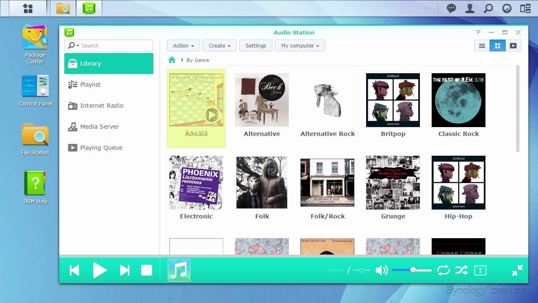
Task: Open Control Panel desktop icon
Action: tap(35, 90)
